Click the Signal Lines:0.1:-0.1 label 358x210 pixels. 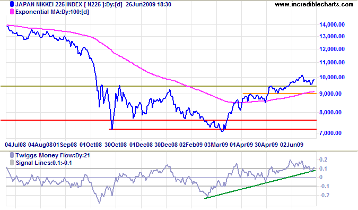(x=44, y=163)
